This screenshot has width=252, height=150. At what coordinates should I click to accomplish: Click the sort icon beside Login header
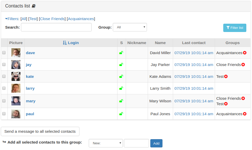tap(65, 43)
